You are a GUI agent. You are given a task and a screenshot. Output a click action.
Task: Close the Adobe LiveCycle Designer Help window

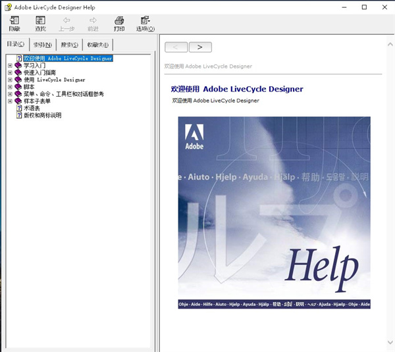tap(384, 7)
